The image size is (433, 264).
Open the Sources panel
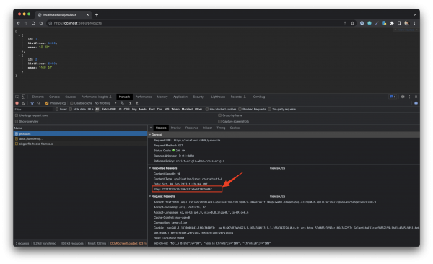click(x=71, y=97)
